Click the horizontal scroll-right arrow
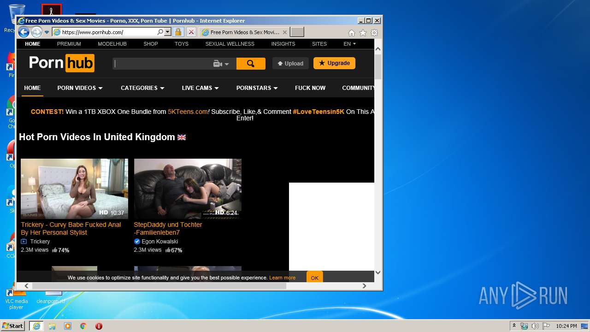This screenshot has width=590, height=332. pyautogui.click(x=364, y=286)
